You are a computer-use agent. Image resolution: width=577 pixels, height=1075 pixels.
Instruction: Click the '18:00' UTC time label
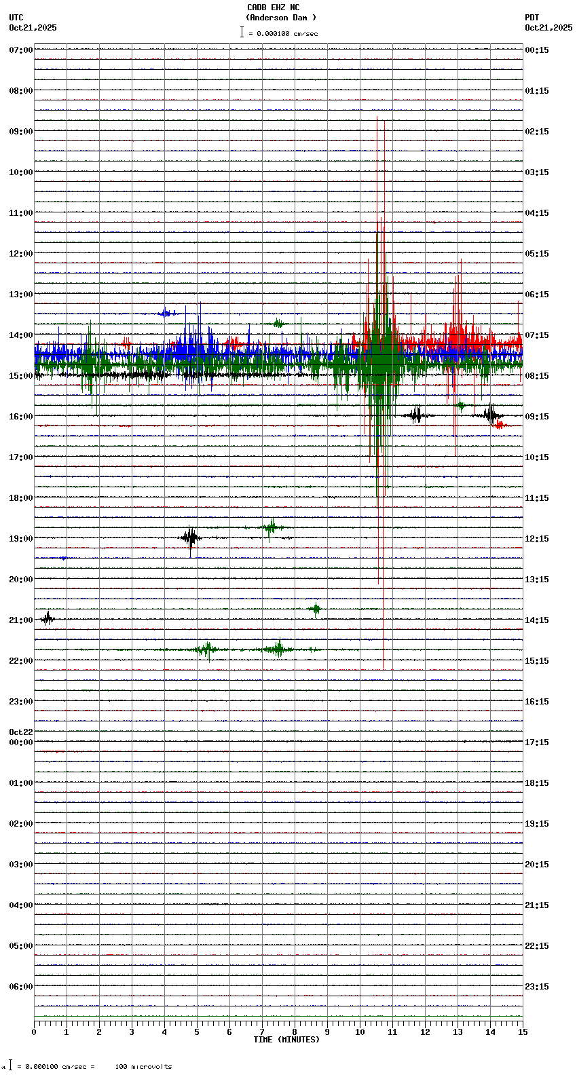click(21, 498)
